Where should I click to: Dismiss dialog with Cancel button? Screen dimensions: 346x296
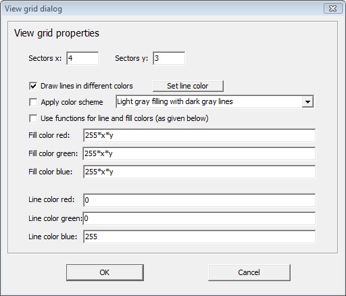click(x=249, y=272)
